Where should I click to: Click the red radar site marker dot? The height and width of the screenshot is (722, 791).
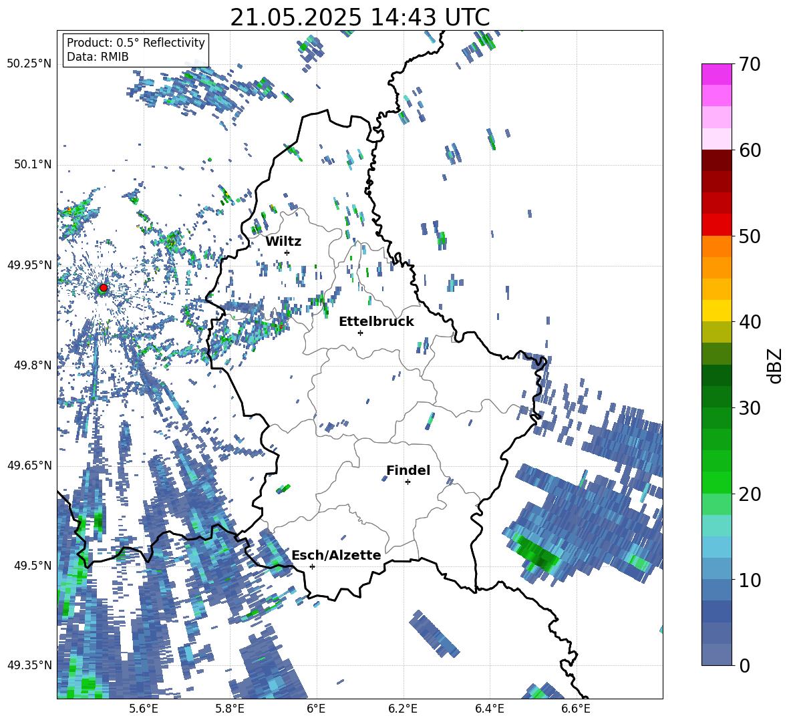click(x=104, y=288)
